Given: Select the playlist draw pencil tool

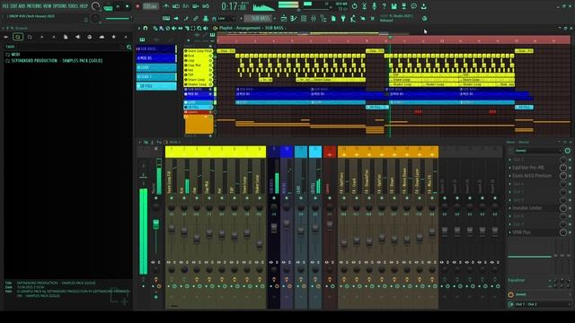Looking at the screenshot, I should [155, 28].
